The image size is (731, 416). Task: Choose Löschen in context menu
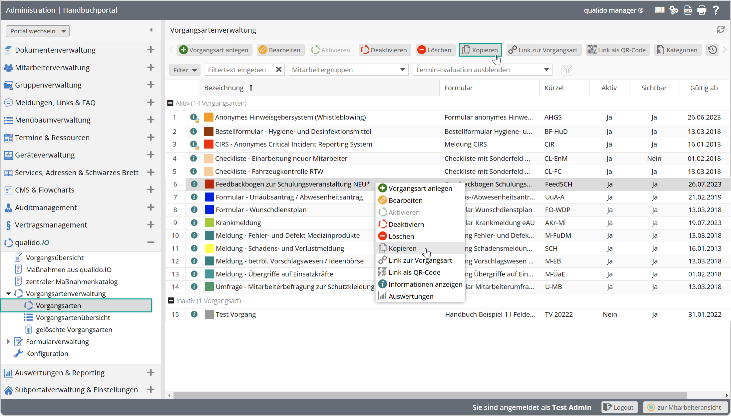420,236
